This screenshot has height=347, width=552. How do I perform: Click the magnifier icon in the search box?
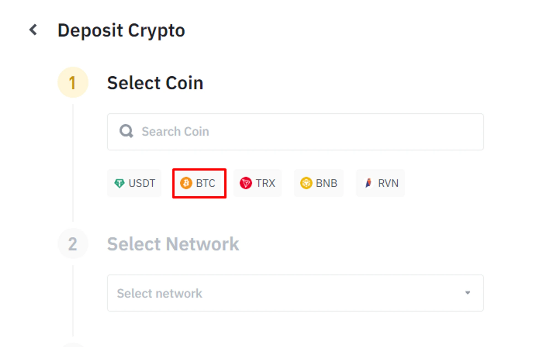(126, 131)
